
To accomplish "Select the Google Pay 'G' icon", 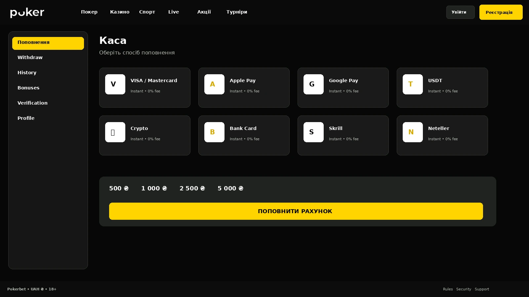I will pos(313,84).
